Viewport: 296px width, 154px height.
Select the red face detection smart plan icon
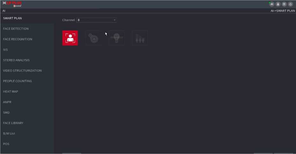[x=70, y=38]
